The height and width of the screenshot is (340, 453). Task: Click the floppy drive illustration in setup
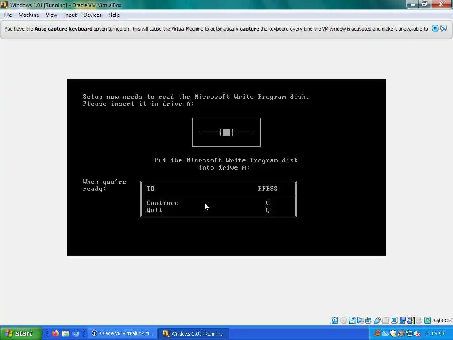[226, 132]
